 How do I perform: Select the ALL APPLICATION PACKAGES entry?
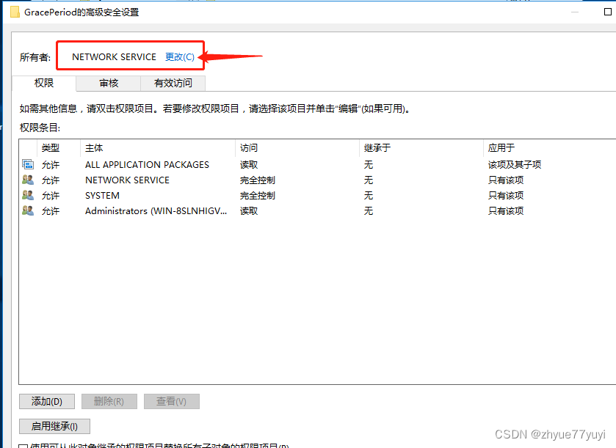tap(317, 164)
